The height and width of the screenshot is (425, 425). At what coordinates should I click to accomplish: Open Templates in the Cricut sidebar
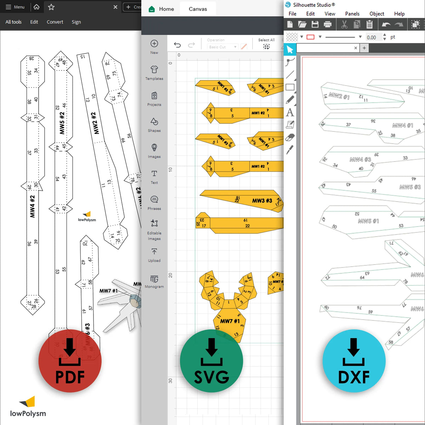click(154, 73)
